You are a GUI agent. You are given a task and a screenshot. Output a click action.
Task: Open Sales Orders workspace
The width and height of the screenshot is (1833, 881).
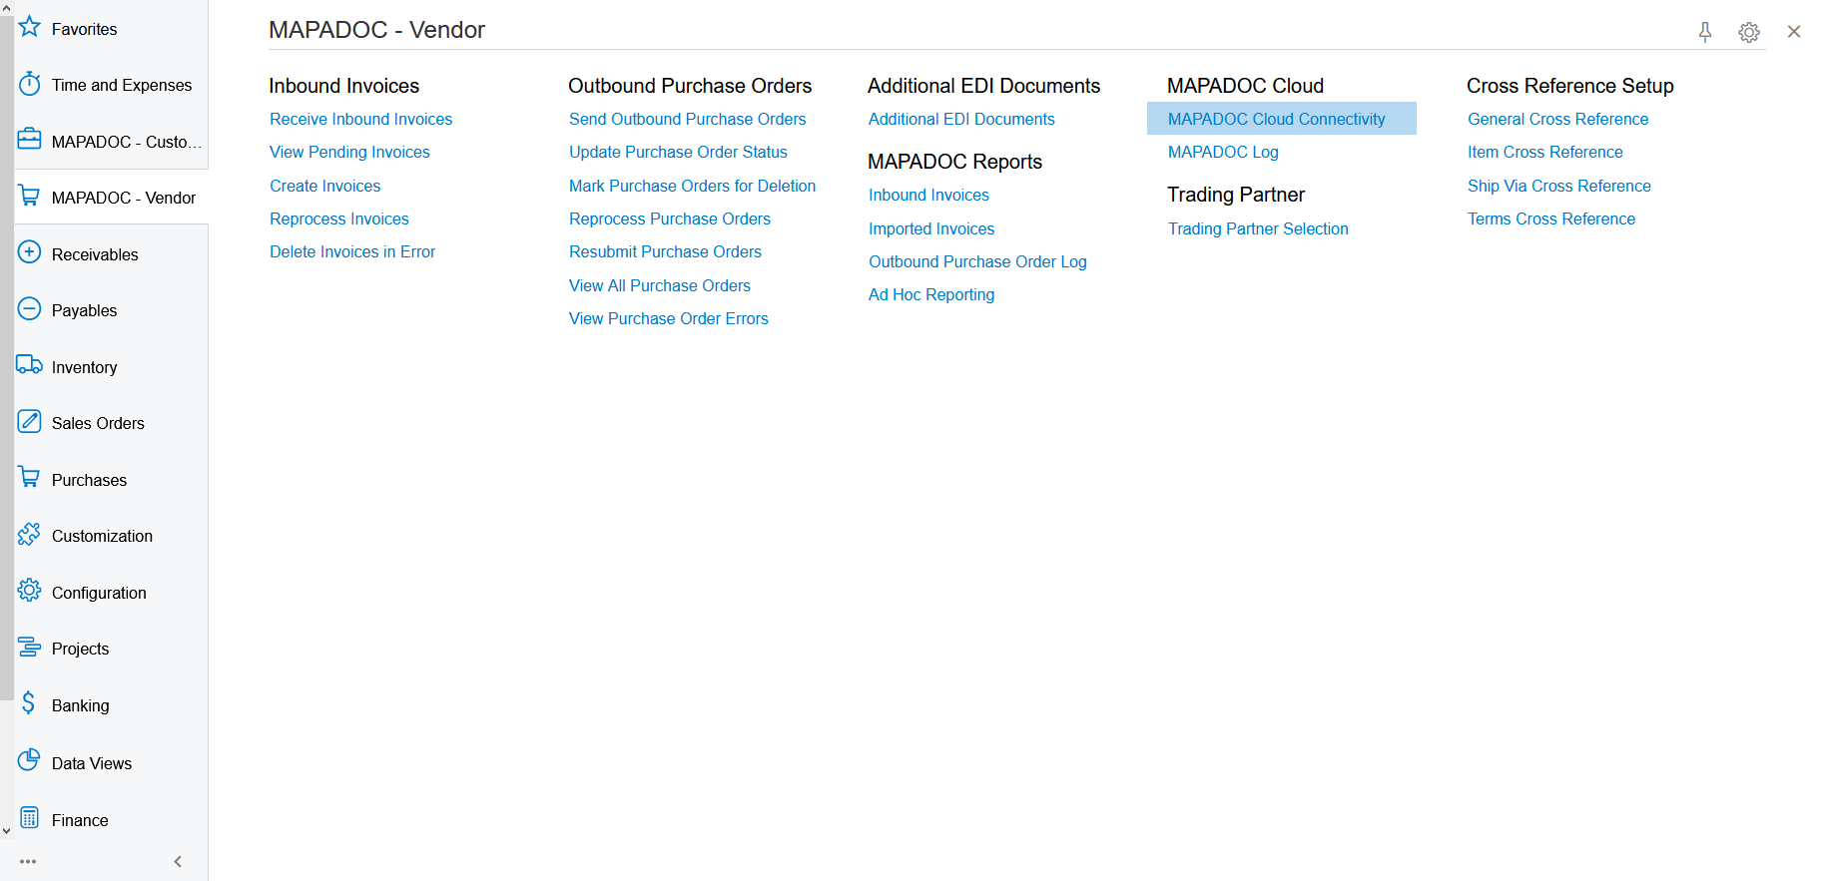pos(98,423)
